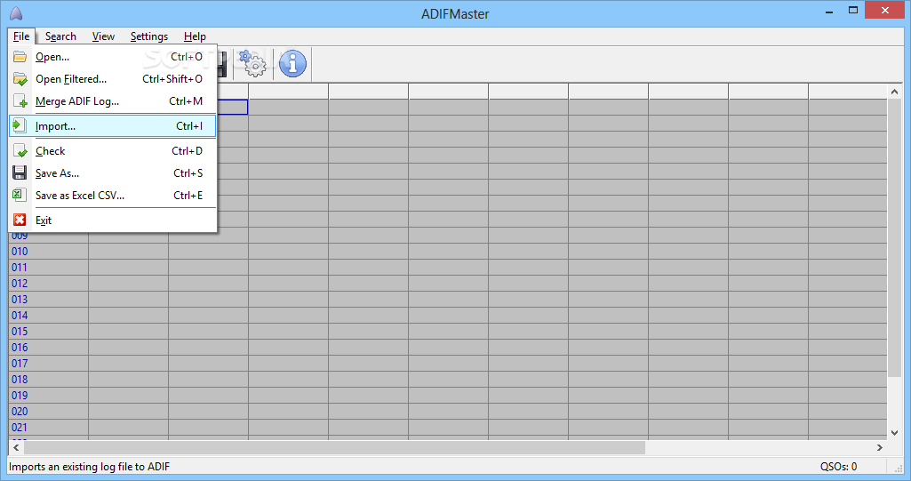Open the Settings menu
911x481 pixels.
tap(149, 36)
